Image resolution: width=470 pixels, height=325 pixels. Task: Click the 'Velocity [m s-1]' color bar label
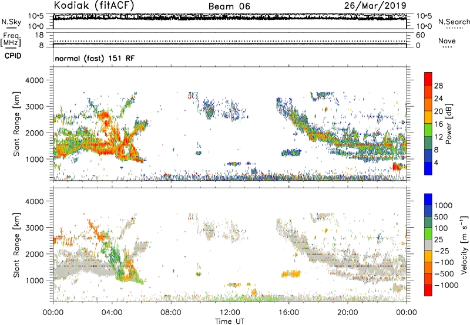tap(464, 245)
